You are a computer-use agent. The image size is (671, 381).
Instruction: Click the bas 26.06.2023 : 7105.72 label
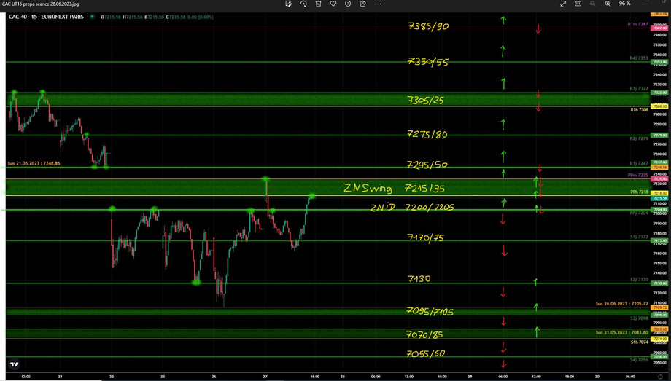(621, 303)
